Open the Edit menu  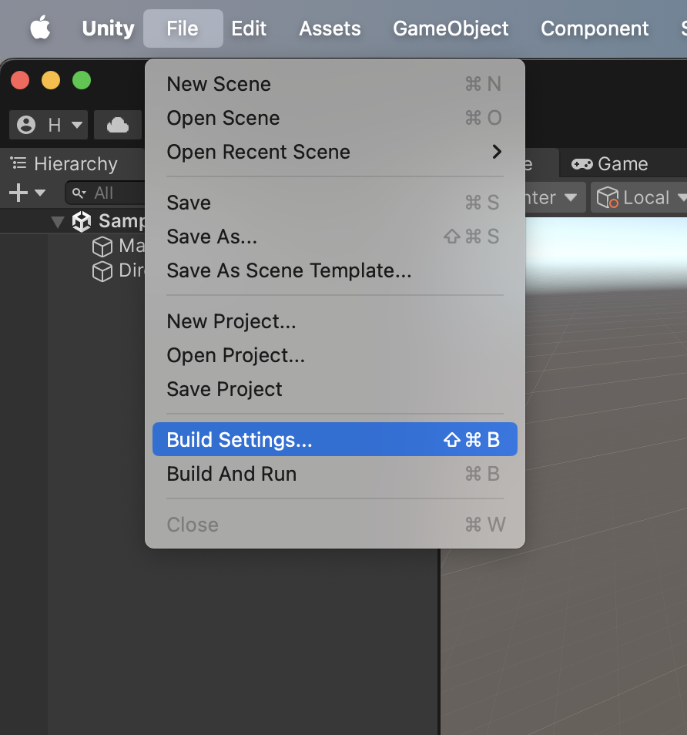tap(249, 29)
